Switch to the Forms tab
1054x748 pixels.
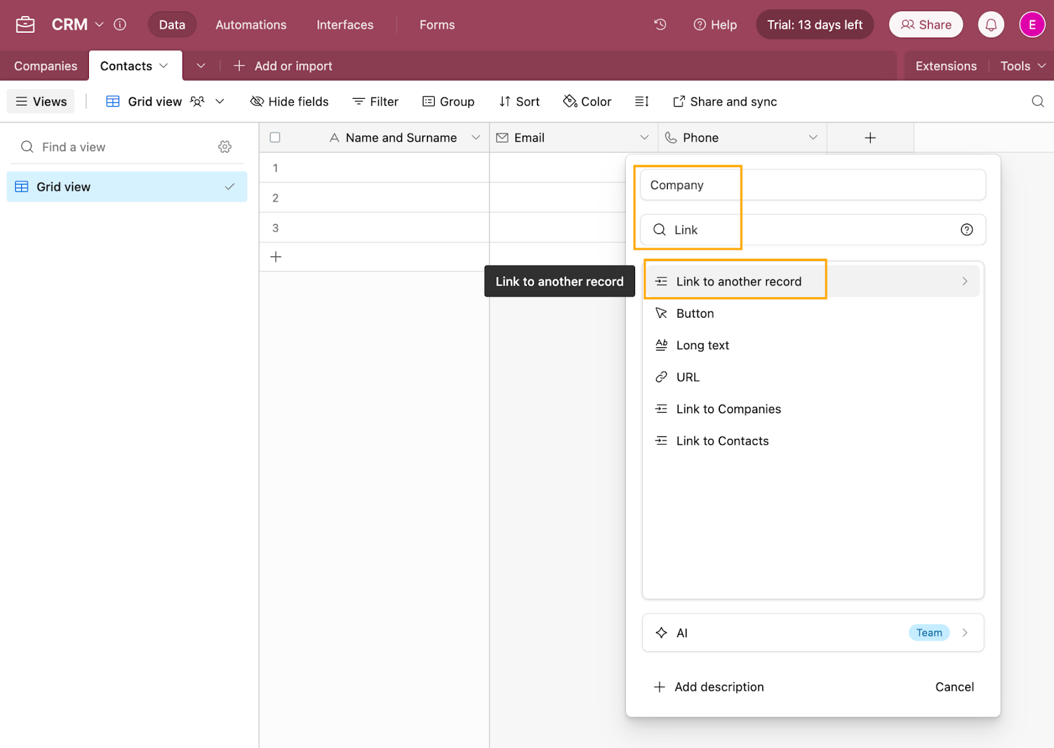(437, 24)
